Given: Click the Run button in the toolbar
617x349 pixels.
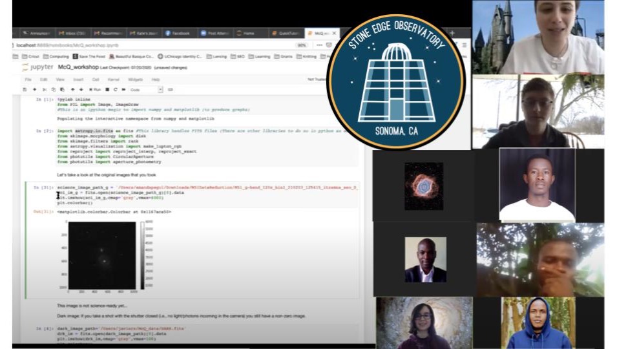Looking at the screenshot, I should (x=95, y=89).
